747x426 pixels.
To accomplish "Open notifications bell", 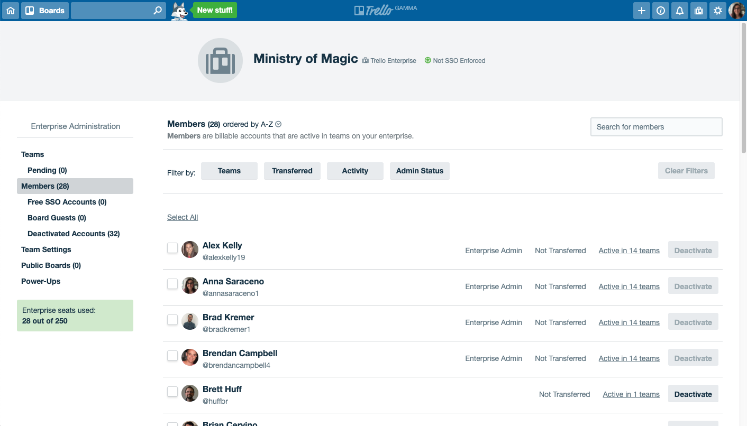I will pos(680,11).
